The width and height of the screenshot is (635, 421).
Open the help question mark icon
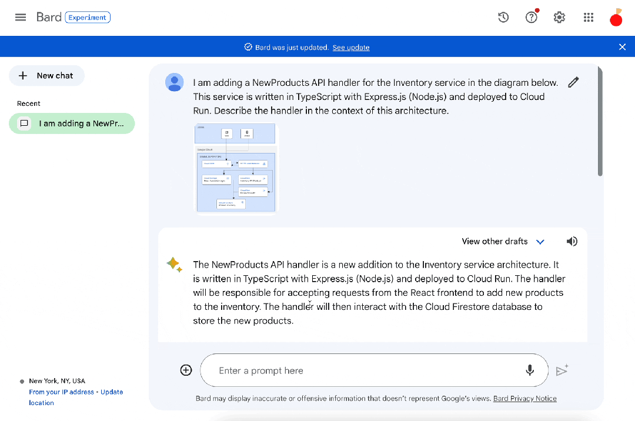click(532, 18)
